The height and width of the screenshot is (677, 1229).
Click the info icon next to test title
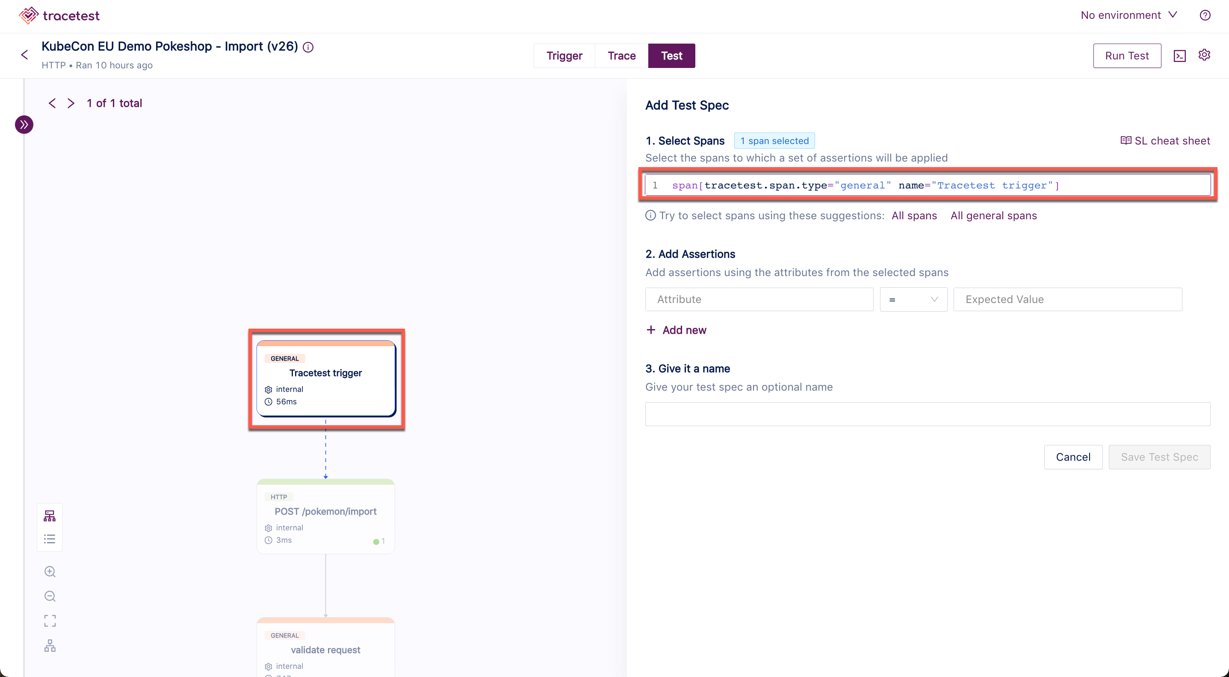pos(308,47)
